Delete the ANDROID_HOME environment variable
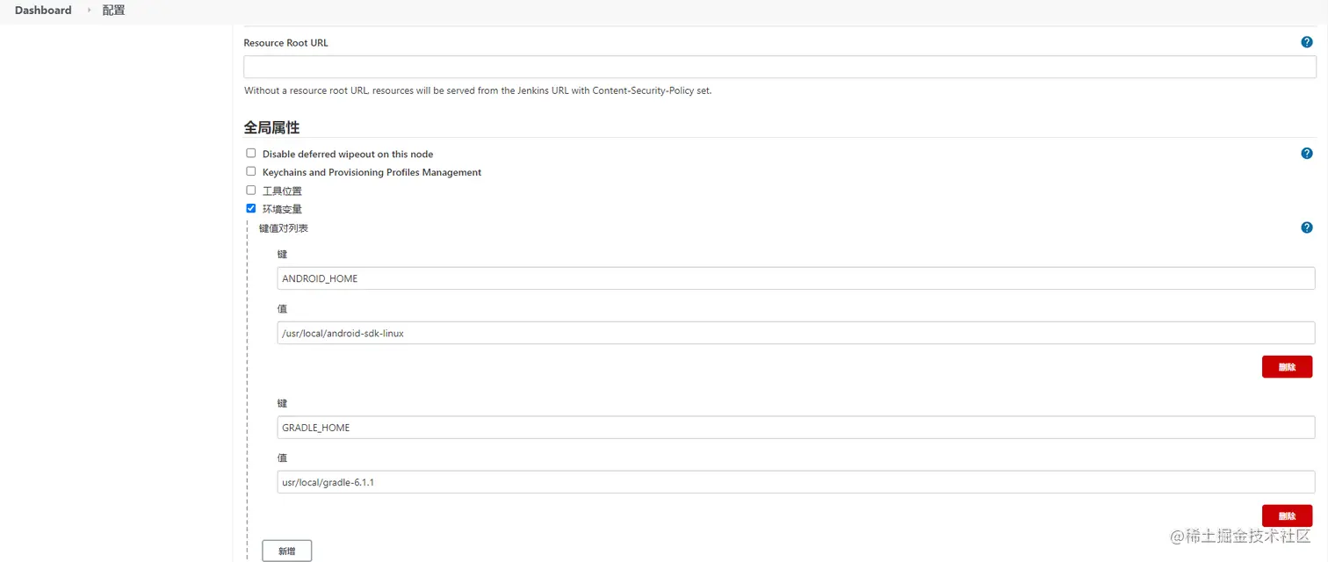Image resolution: width=1328 pixels, height=562 pixels. (x=1287, y=366)
